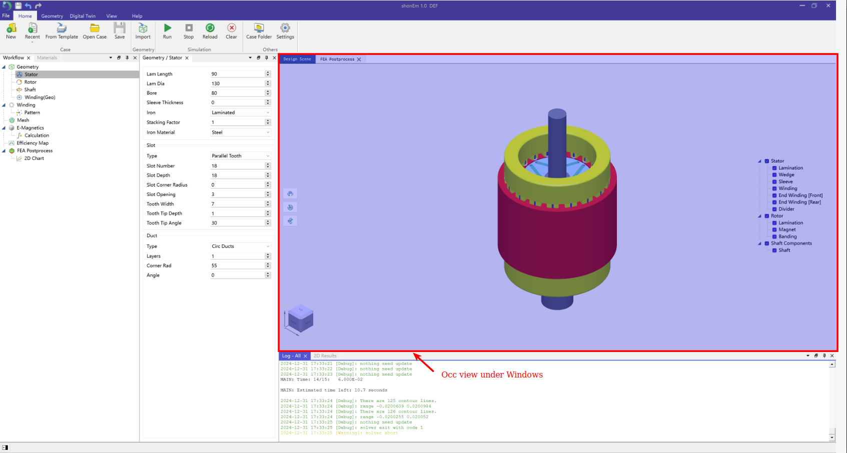Screen dimensions: 847x453
Task: Click the Reload icon in toolbar
Action: (210, 28)
